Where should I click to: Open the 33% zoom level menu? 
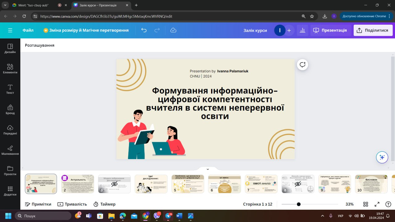click(349, 204)
